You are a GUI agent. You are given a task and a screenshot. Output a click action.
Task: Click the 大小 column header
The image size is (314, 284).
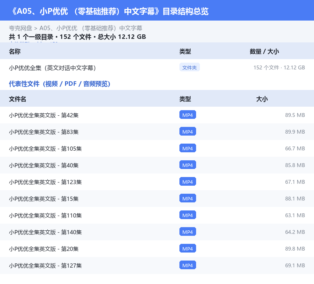[x=262, y=99]
